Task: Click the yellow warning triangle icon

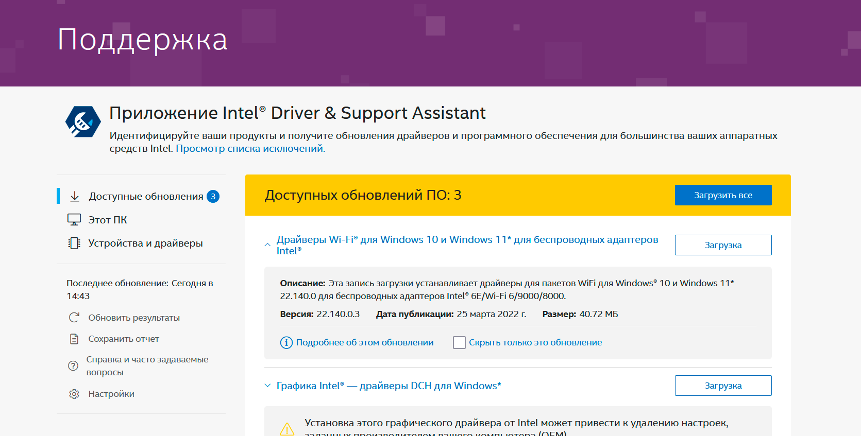Action: click(287, 428)
